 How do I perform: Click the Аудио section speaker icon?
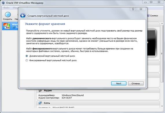(x=40, y=90)
